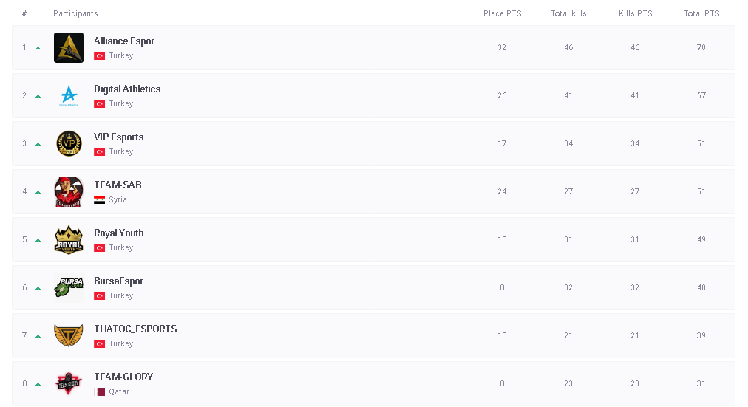The image size is (748, 407).
Task: Click the Digital Athletics star logo
Action: (x=69, y=96)
